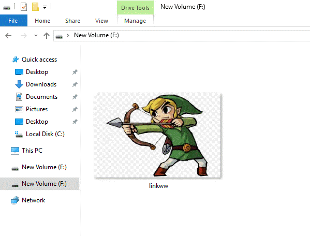Click the Properties checkmark icon in quick access toolbar
The width and height of the screenshot is (310, 236).
24,7
